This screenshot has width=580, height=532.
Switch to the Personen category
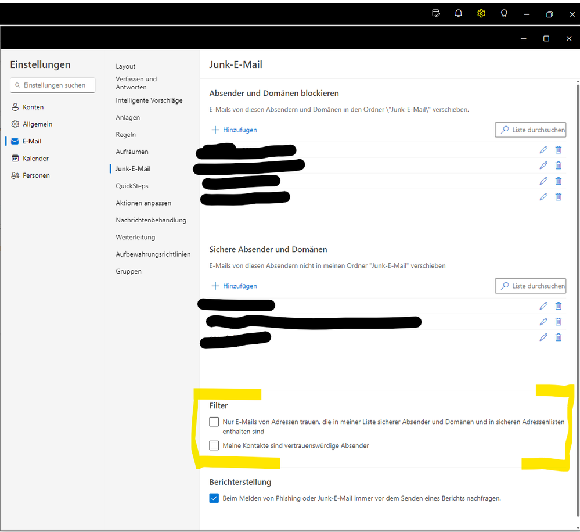point(36,175)
